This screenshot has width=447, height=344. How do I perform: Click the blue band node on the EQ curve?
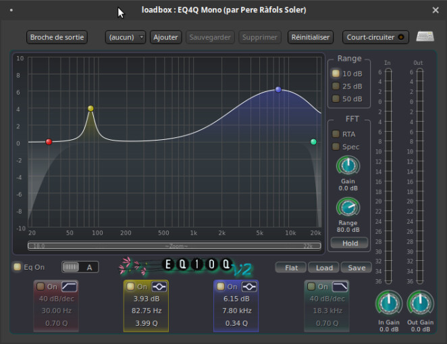pyautogui.click(x=278, y=89)
